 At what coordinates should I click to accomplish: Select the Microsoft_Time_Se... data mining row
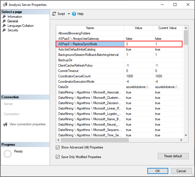click(119, 135)
